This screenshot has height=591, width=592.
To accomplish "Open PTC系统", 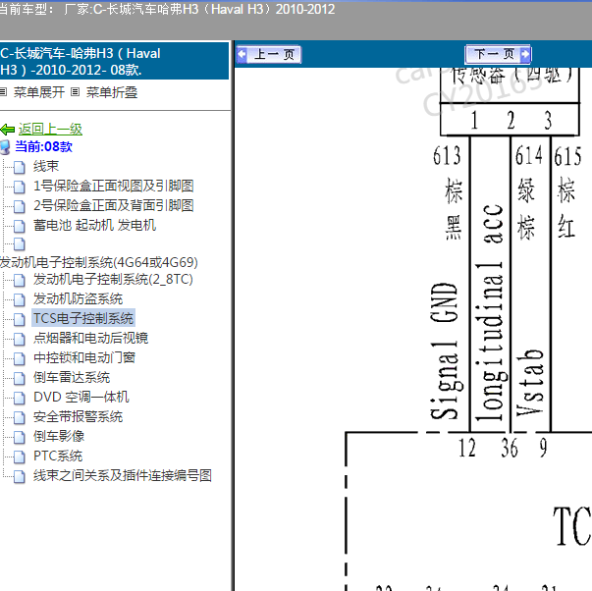I will point(58,456).
